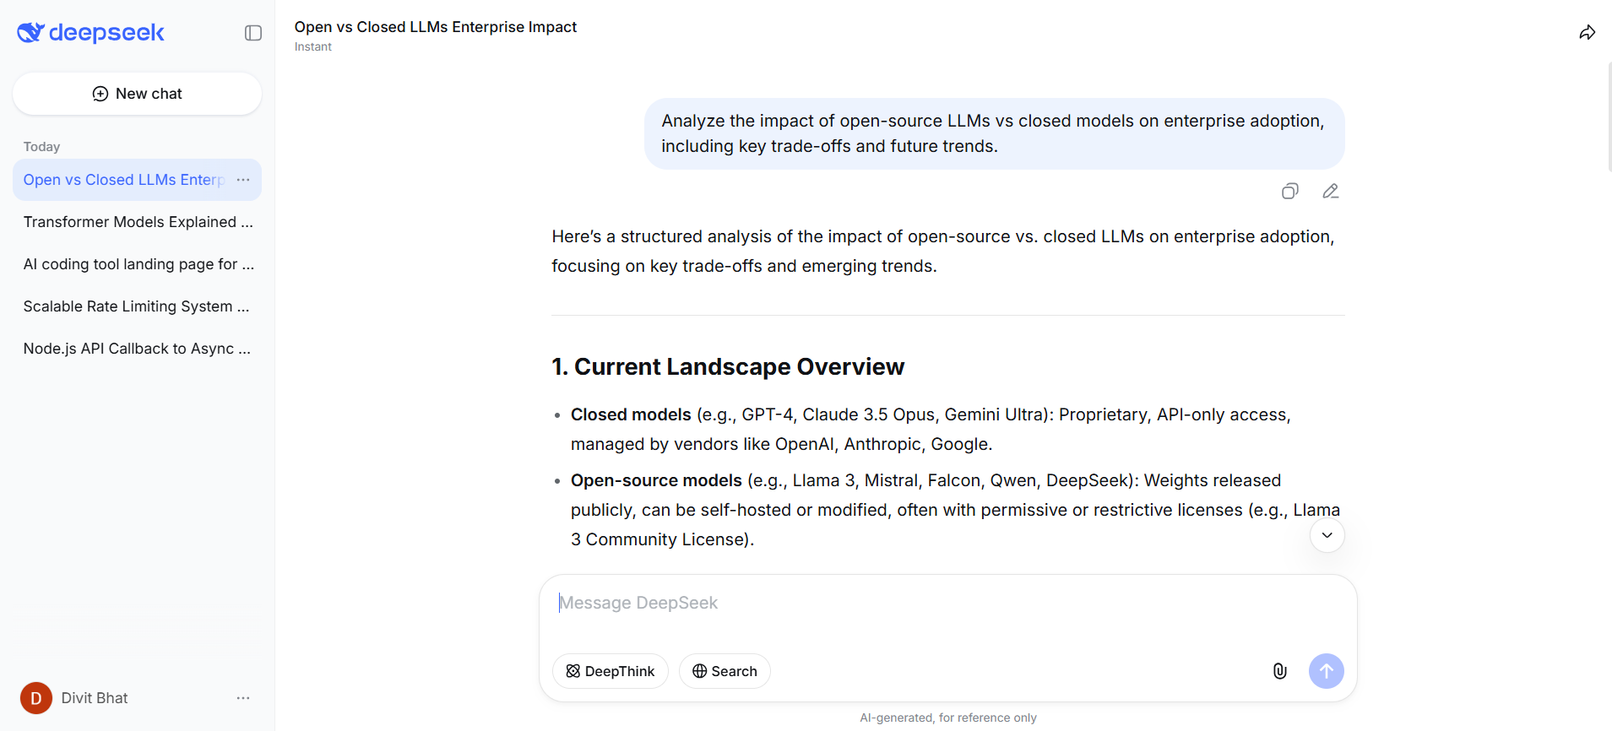Open options for Open vs Closed LLMs chat

pyautogui.click(x=243, y=180)
